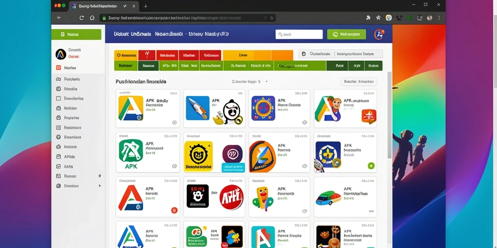Click the page vertical scrollbar
This screenshot has height=248, width=497.
click(x=390, y=115)
